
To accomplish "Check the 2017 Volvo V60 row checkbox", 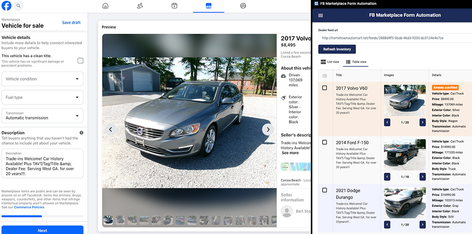I will 325,88.
